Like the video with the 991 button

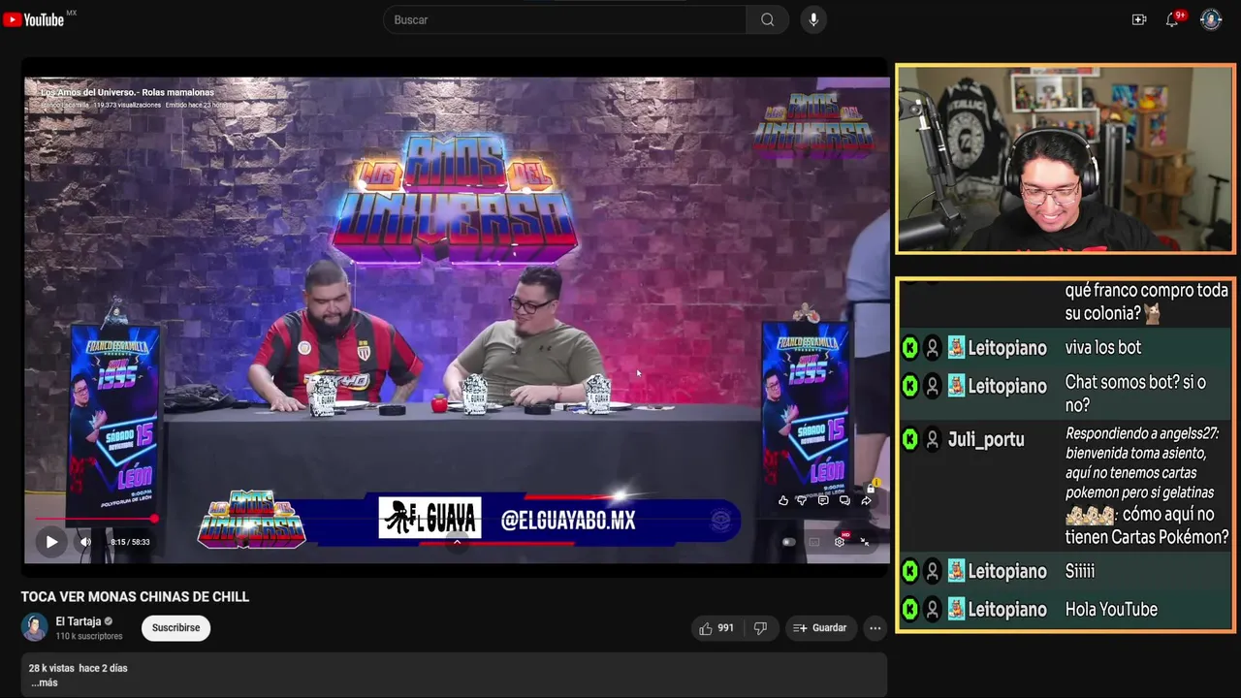tap(716, 628)
